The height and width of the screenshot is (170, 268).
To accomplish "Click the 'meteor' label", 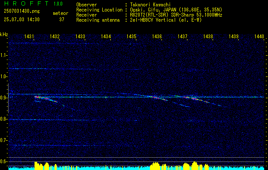I will coord(61,13).
